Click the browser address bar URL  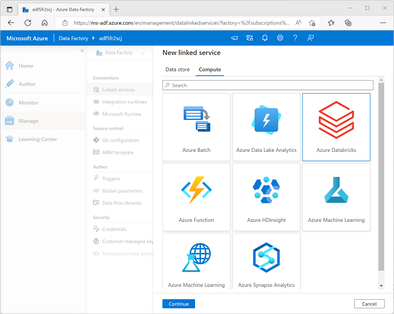181,23
